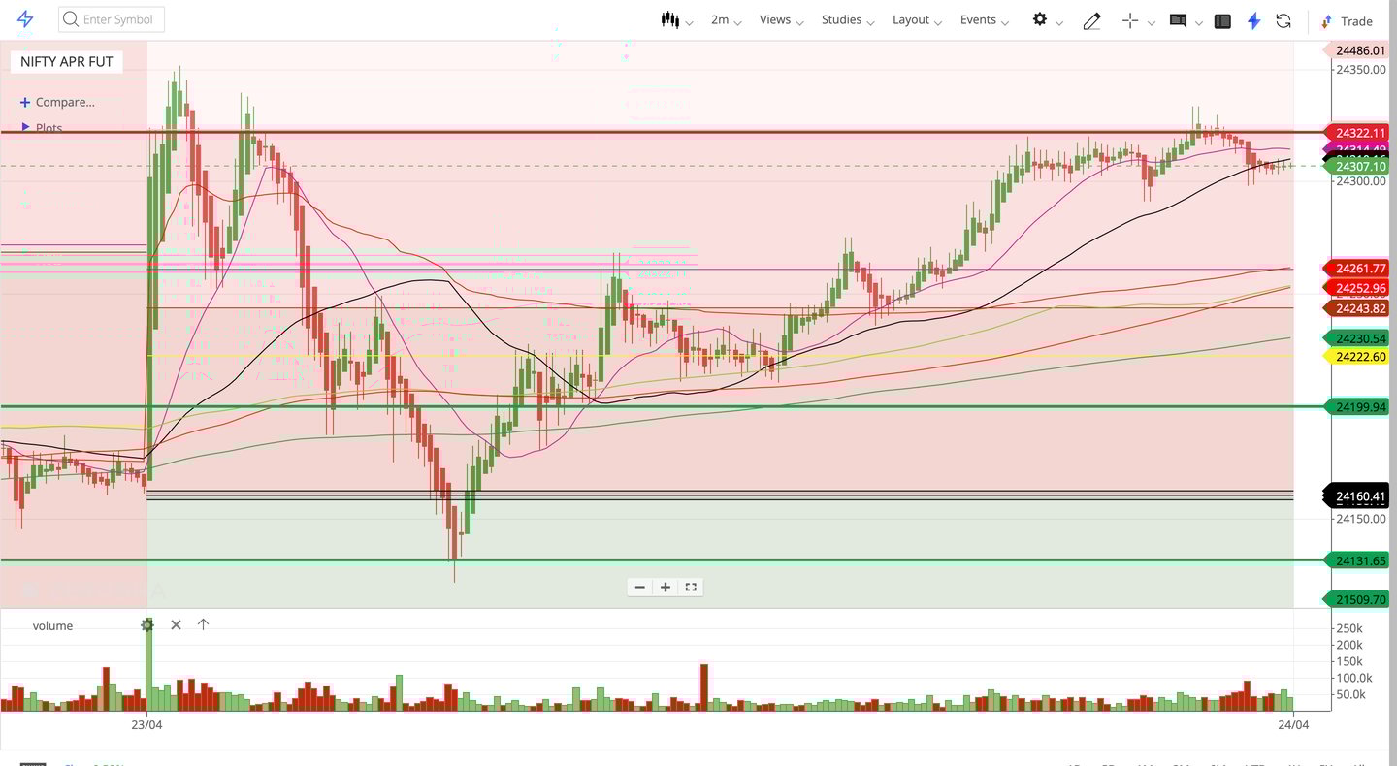Zoom in the chart with plus button
Image resolution: width=1397 pixels, height=766 pixels.
click(666, 587)
